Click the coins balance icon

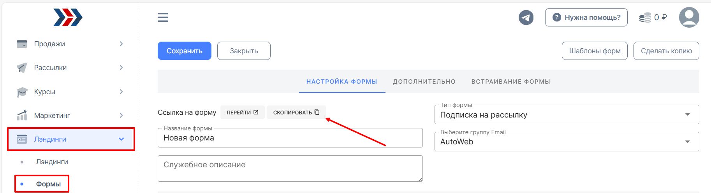coord(645,18)
